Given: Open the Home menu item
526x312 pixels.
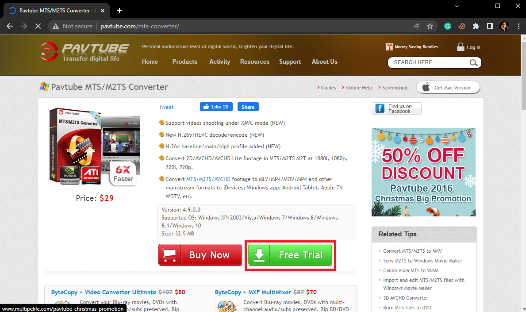Looking at the screenshot, I should point(150,62).
